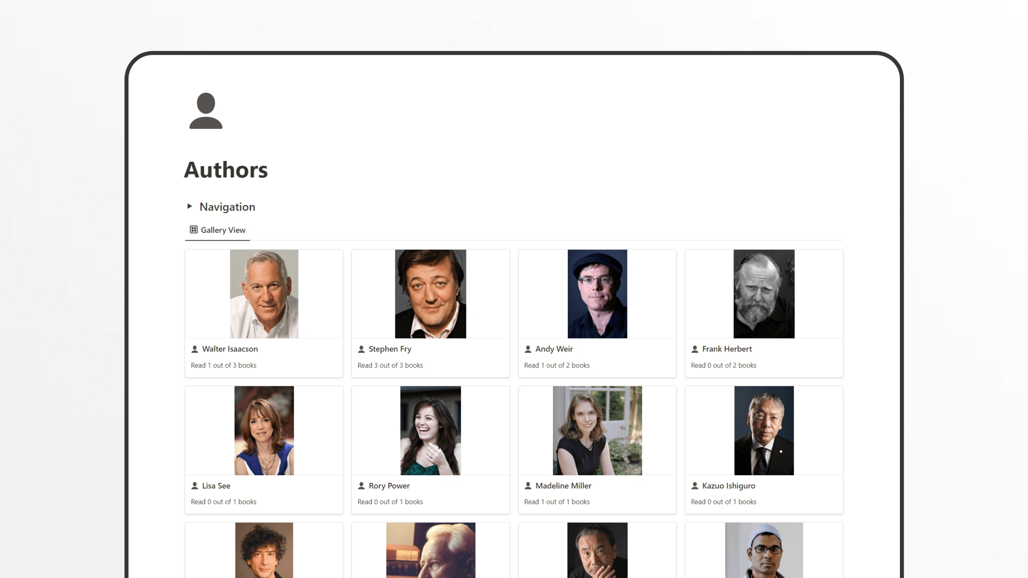Click the person icon beside Kazuo Ishiguro
The width and height of the screenshot is (1028, 578).
694,486
